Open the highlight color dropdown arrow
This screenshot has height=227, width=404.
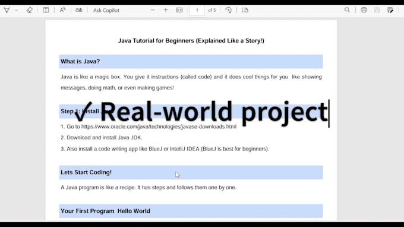pos(16,11)
